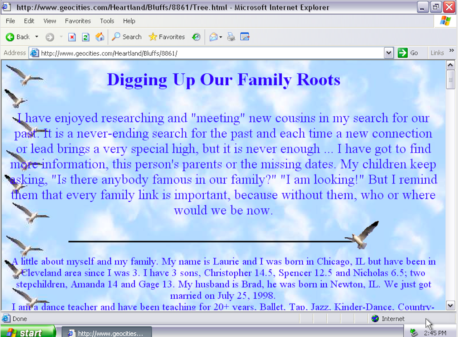Click the Edit page toolbar icon
The height and width of the screenshot is (337, 458).
tap(245, 37)
